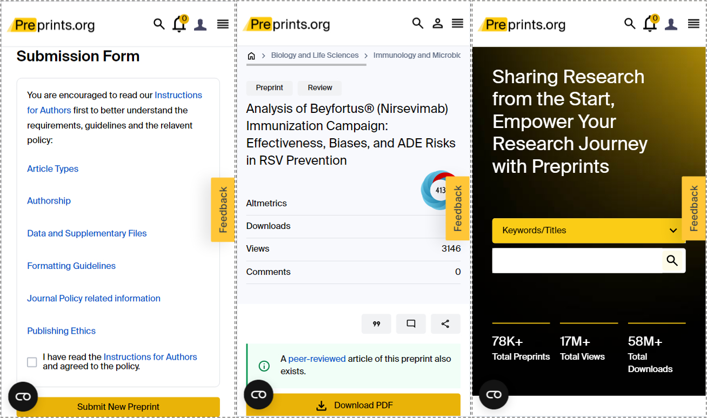
Task: Open hamburger menu in article panel header
Action: point(458,23)
